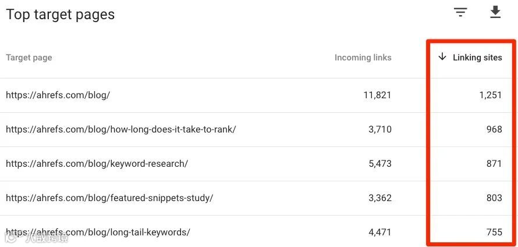Select the long-tail-keywords page link
Screen dimensions: 518x247
click(98, 232)
